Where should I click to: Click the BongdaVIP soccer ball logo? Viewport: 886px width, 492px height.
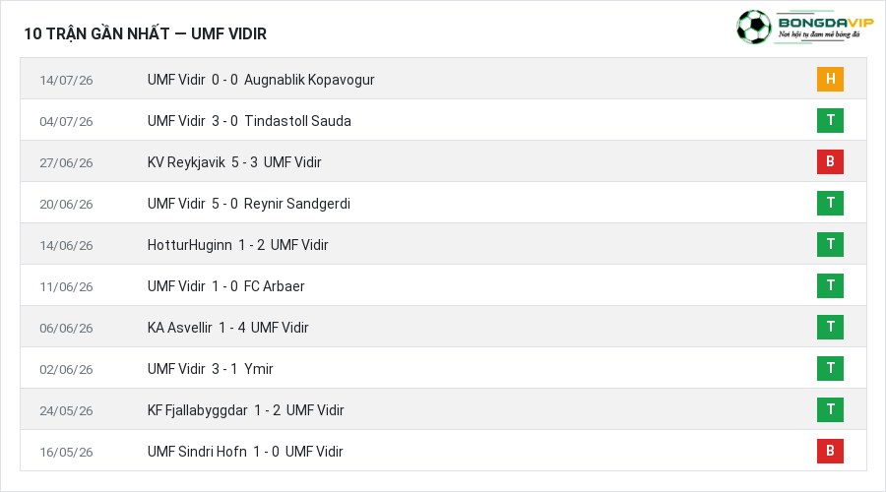click(x=753, y=27)
